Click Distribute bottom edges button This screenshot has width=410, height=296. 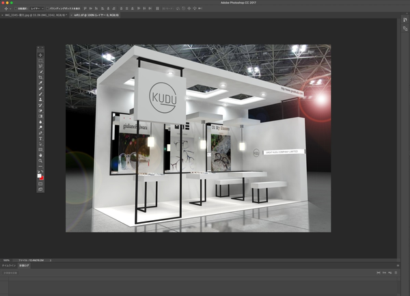[x=133, y=8]
